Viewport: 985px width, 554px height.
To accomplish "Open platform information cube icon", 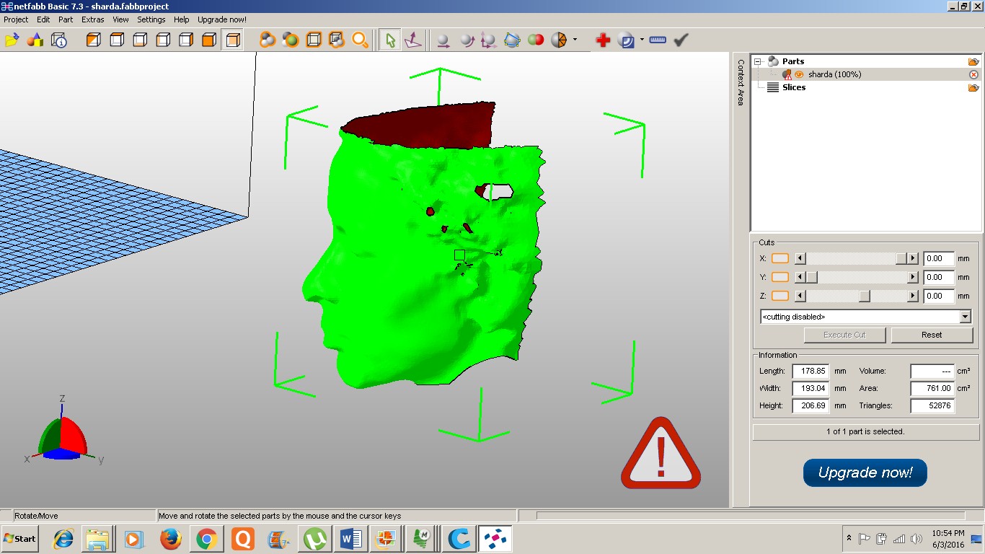I will point(58,40).
